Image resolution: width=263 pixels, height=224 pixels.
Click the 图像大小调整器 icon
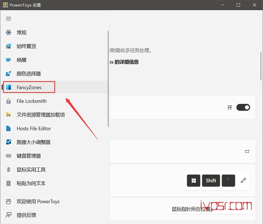[x=9, y=142]
